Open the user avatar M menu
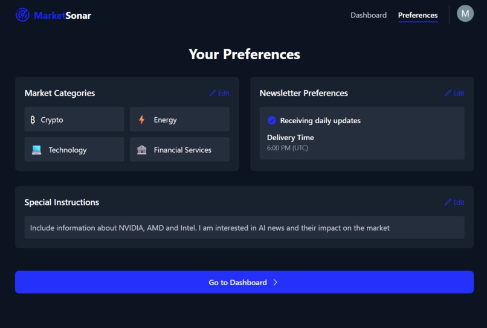The width and height of the screenshot is (487, 328). (x=465, y=14)
